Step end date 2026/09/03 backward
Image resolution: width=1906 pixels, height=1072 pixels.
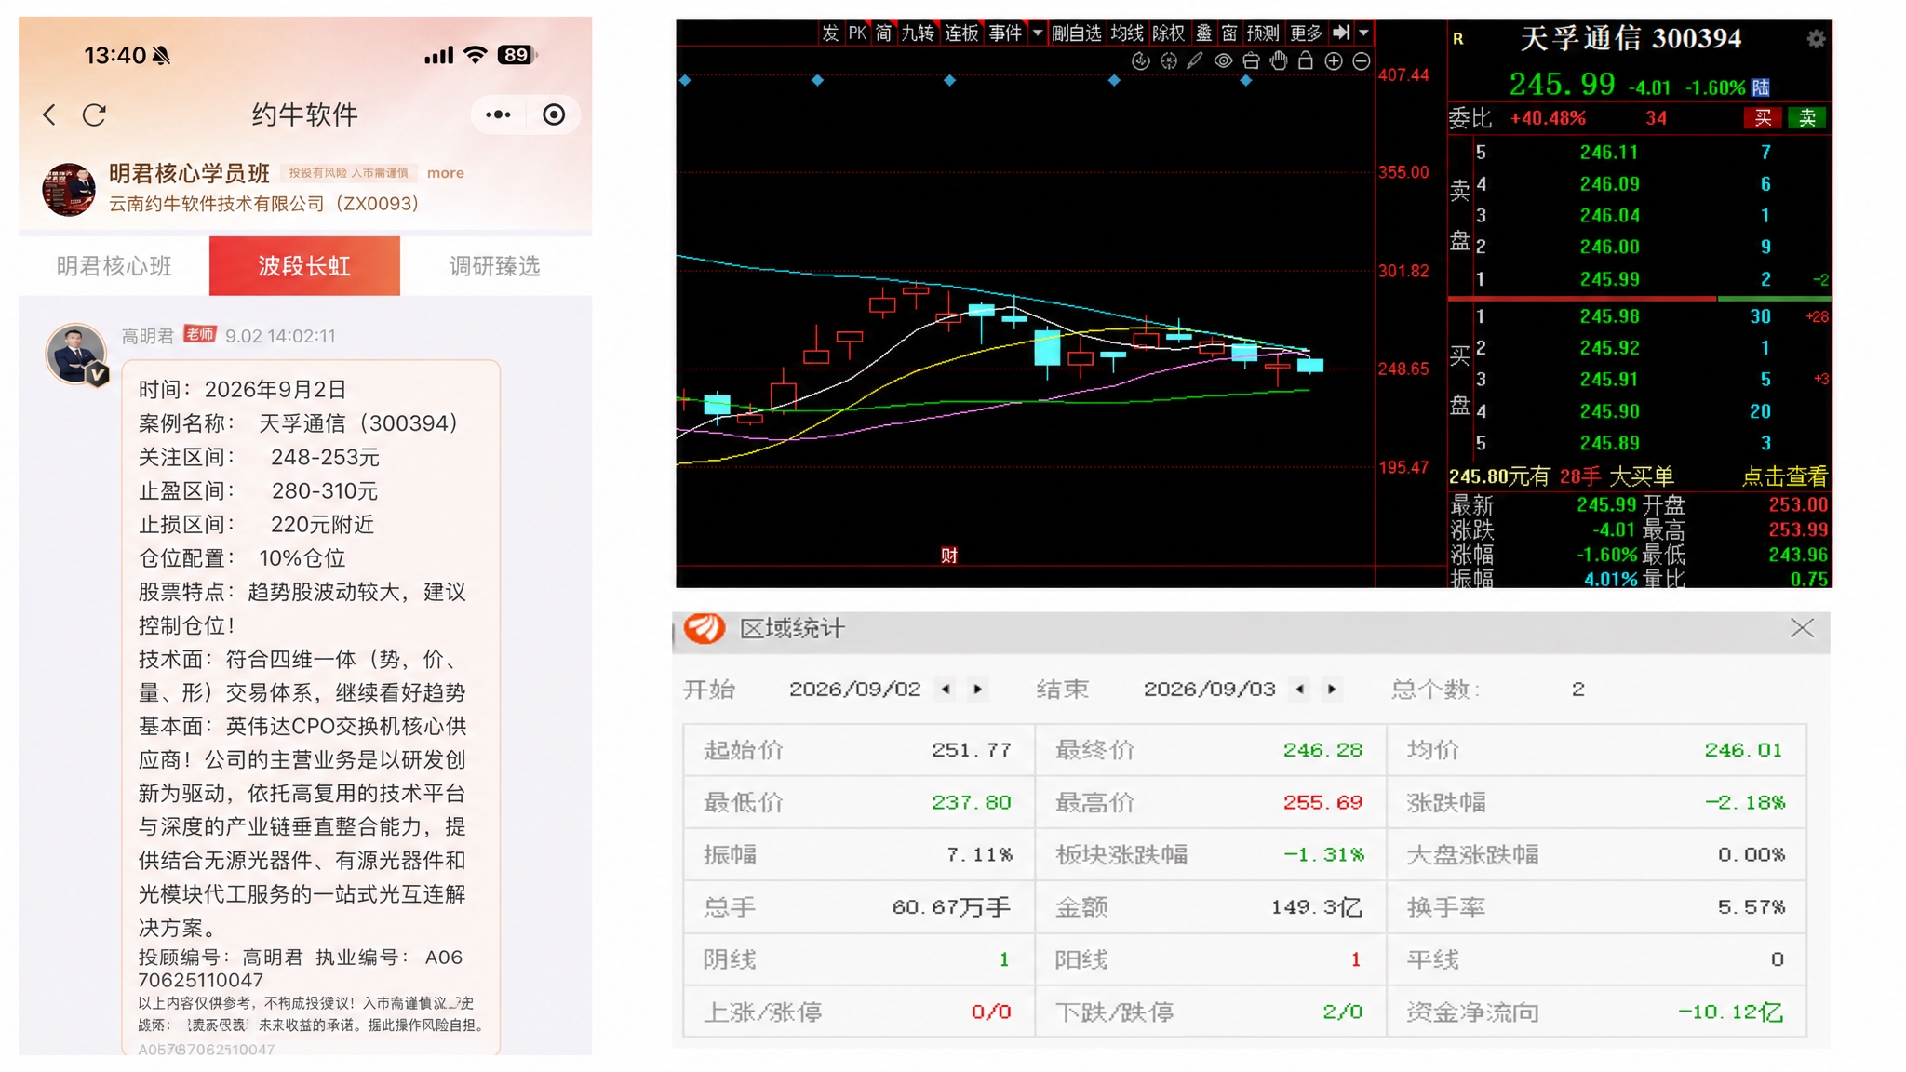coord(1300,690)
